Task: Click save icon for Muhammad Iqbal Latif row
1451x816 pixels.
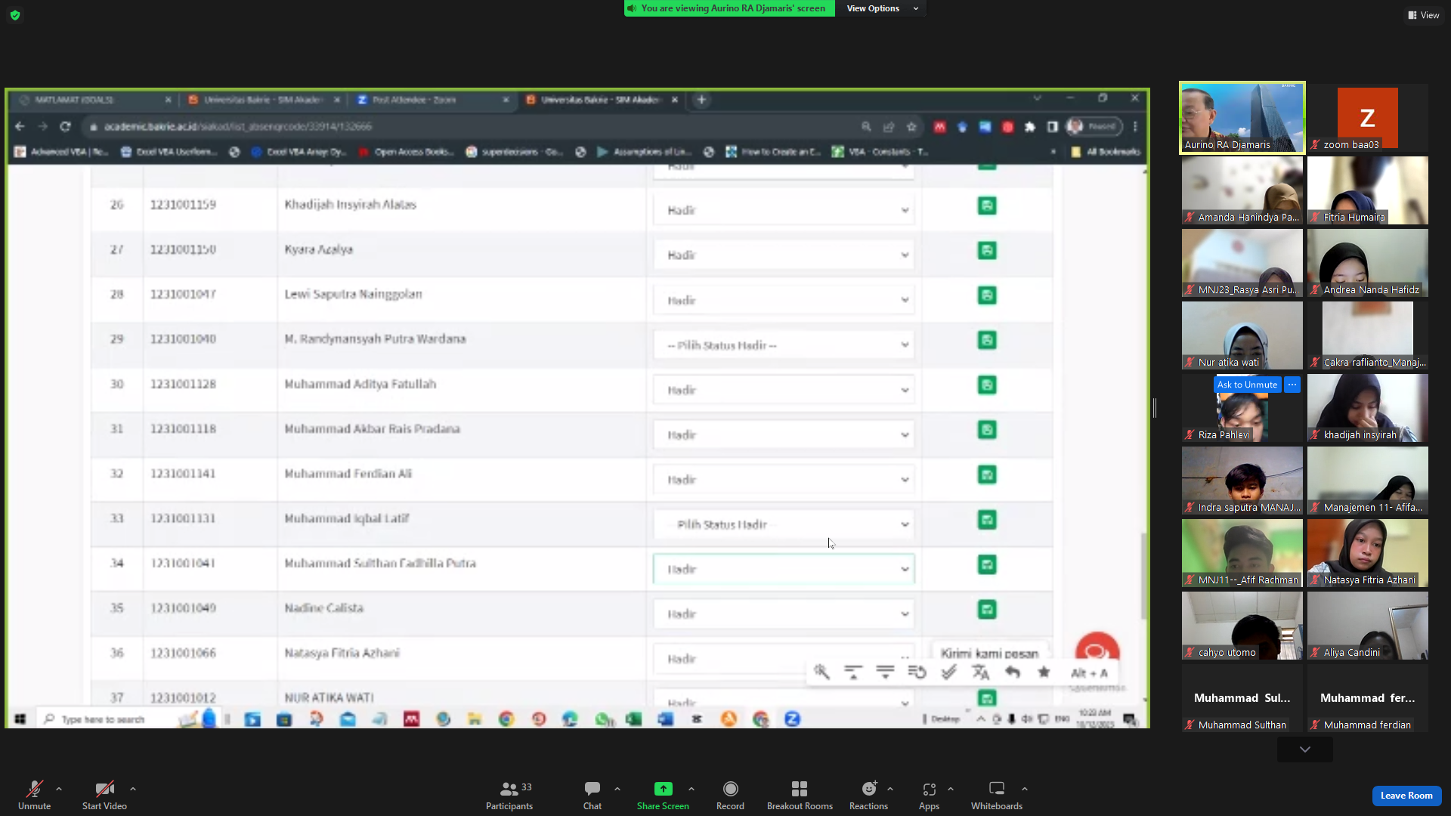Action: (x=987, y=520)
